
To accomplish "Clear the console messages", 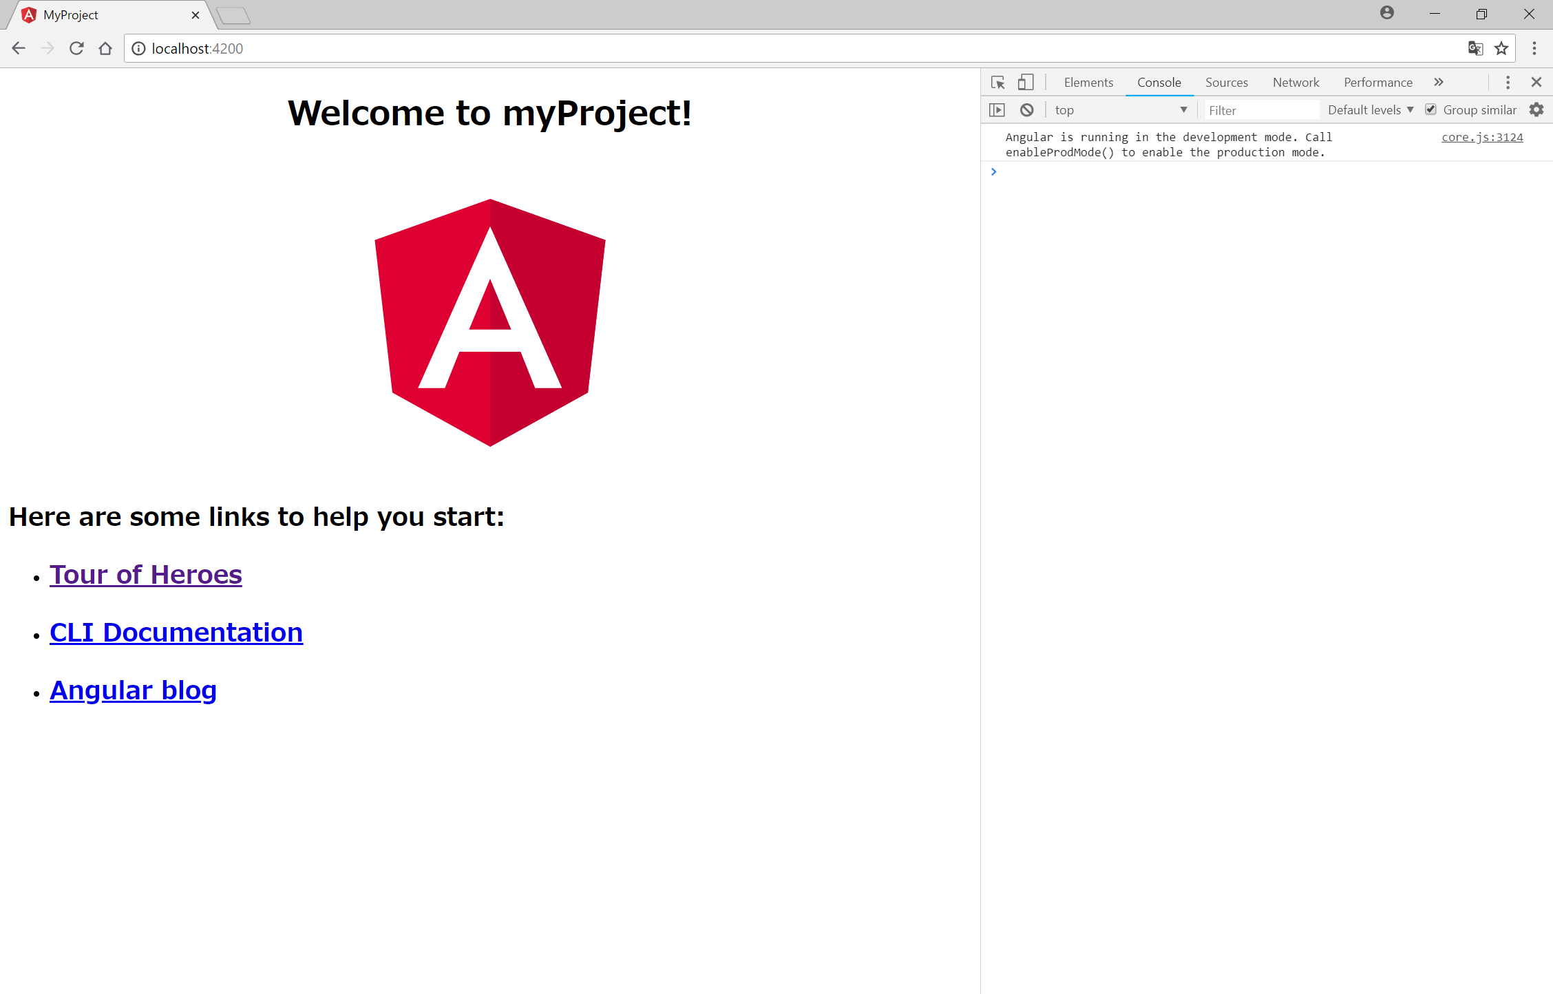I will click(1026, 109).
